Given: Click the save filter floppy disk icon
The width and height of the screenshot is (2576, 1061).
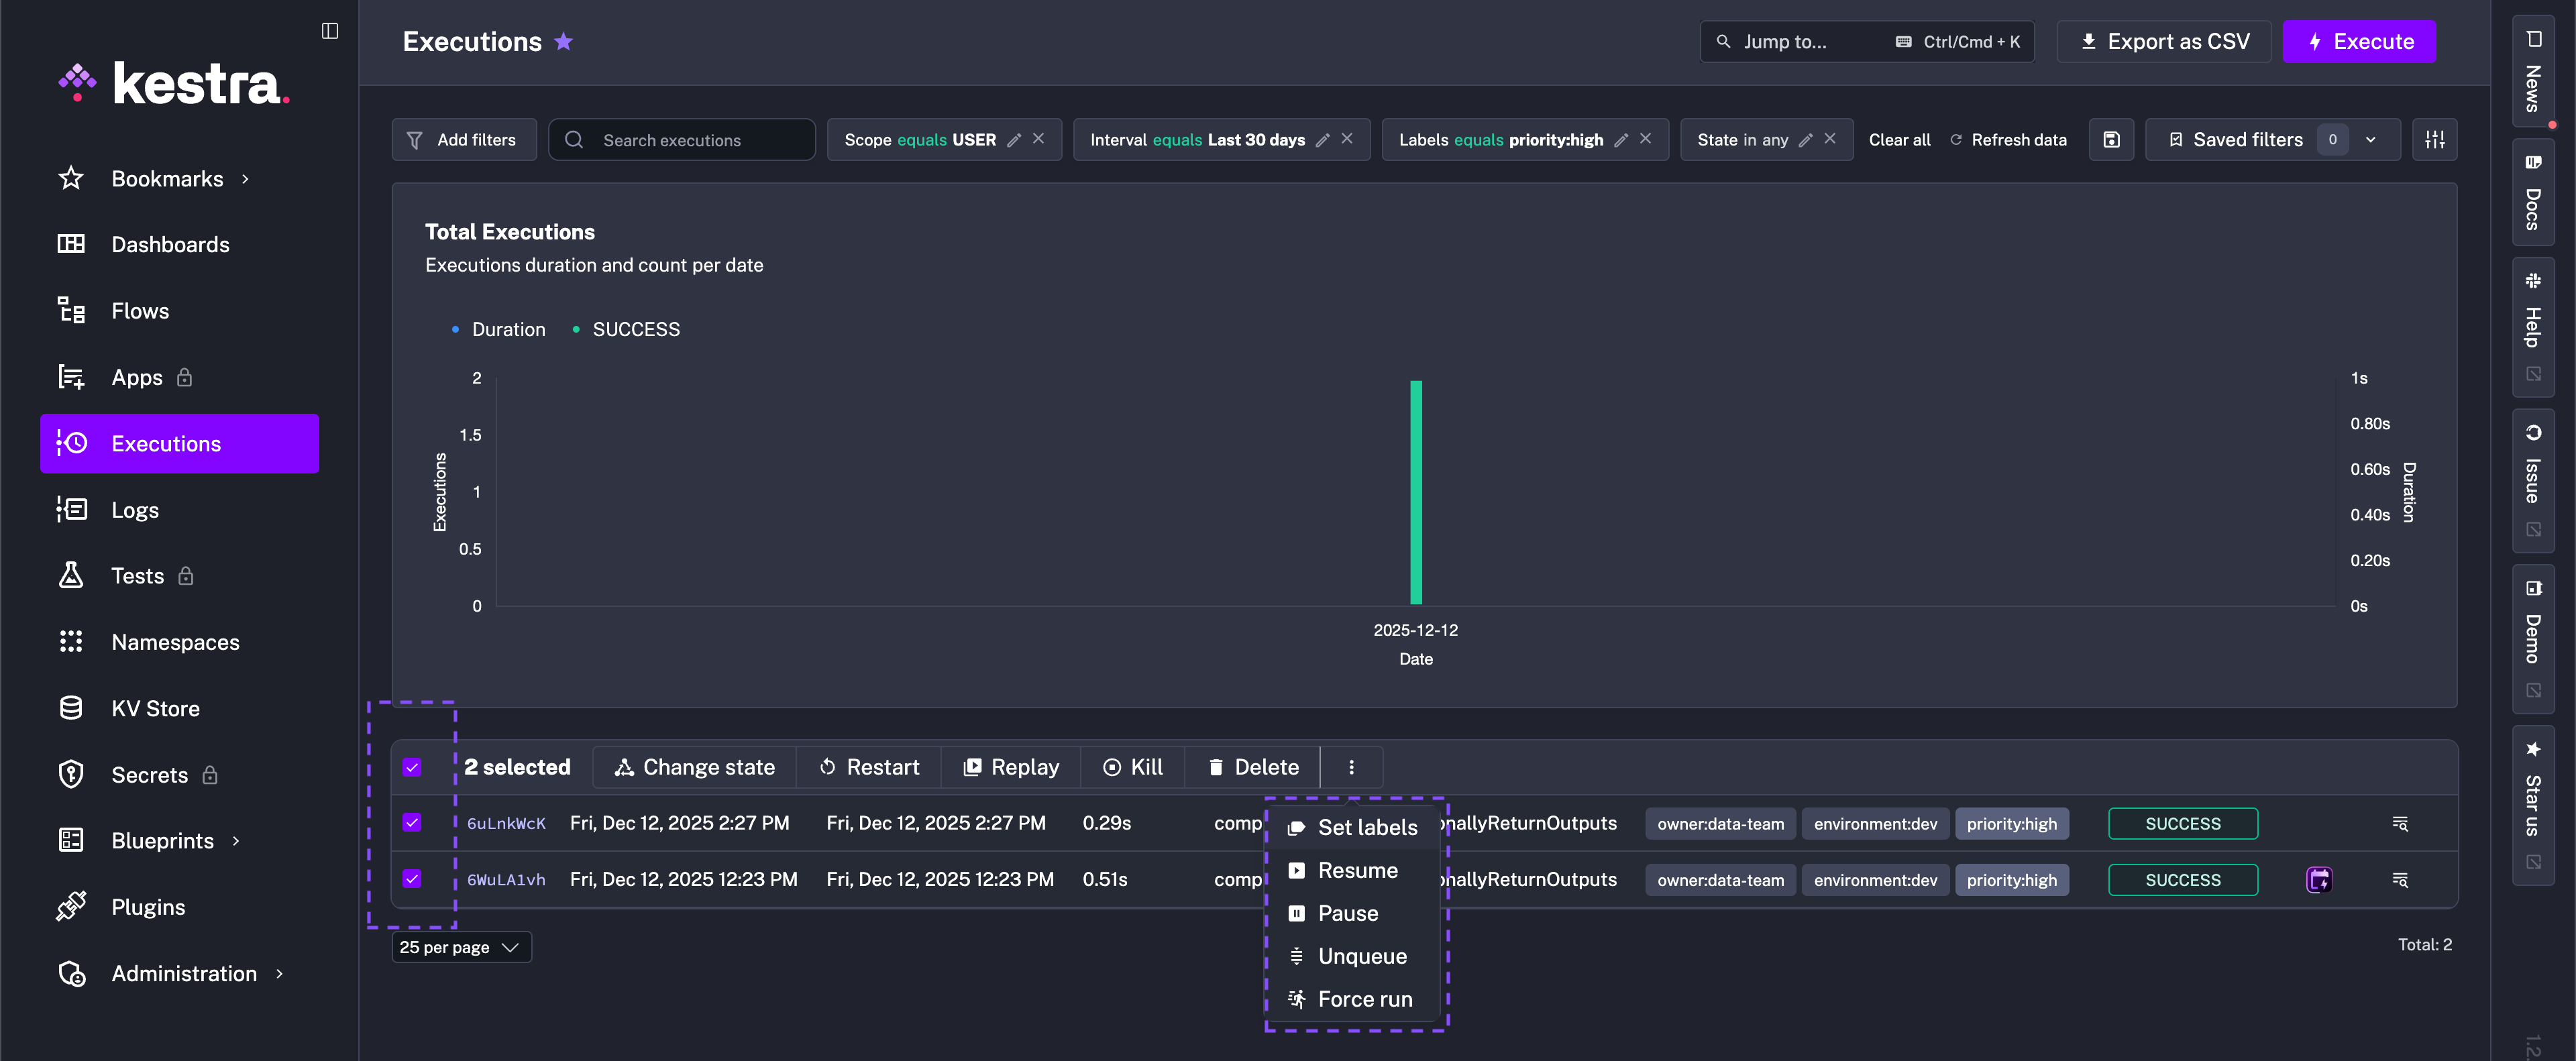Looking at the screenshot, I should tap(2111, 140).
